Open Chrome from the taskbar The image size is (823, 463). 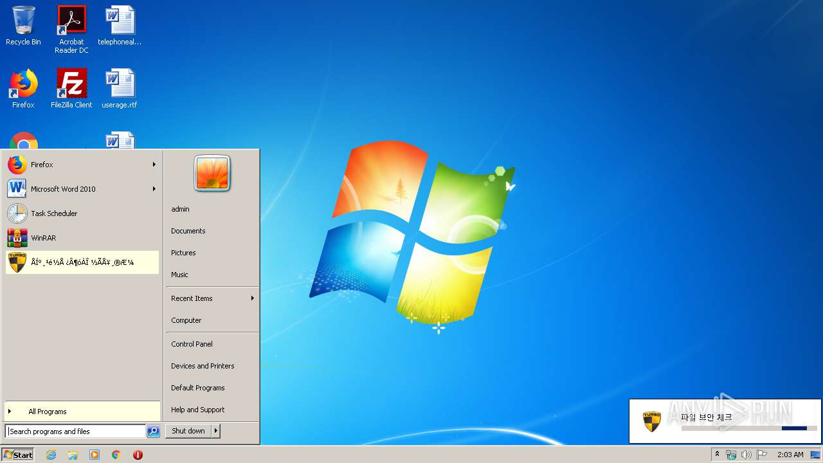(x=116, y=455)
